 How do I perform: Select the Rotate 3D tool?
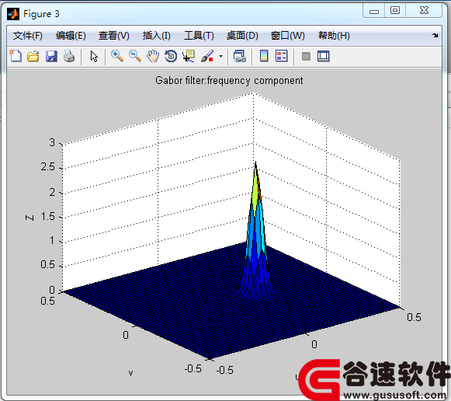tap(171, 56)
